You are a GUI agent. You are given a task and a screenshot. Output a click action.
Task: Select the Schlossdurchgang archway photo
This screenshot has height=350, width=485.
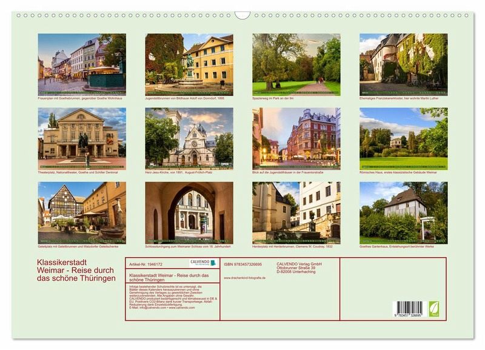click(x=189, y=212)
